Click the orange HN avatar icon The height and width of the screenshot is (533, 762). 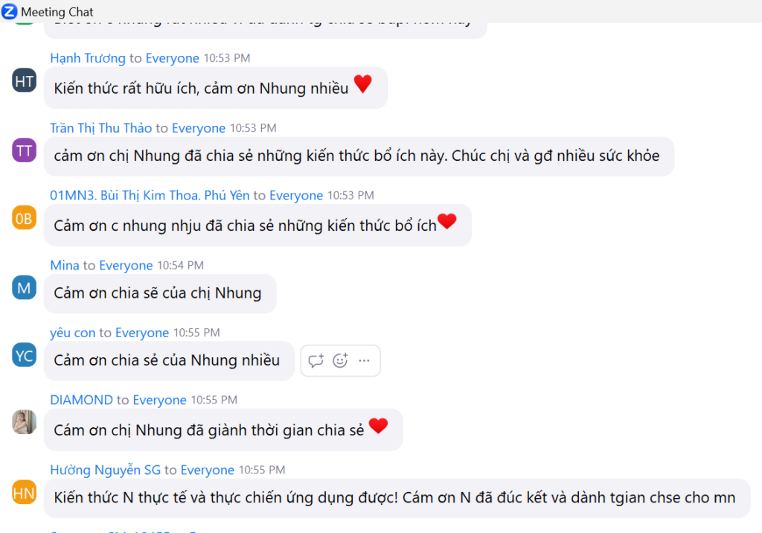[25, 492]
